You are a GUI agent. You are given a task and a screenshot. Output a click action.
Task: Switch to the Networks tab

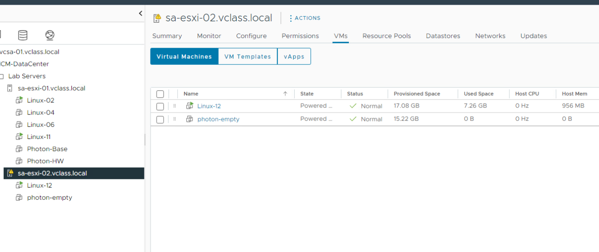click(x=490, y=36)
